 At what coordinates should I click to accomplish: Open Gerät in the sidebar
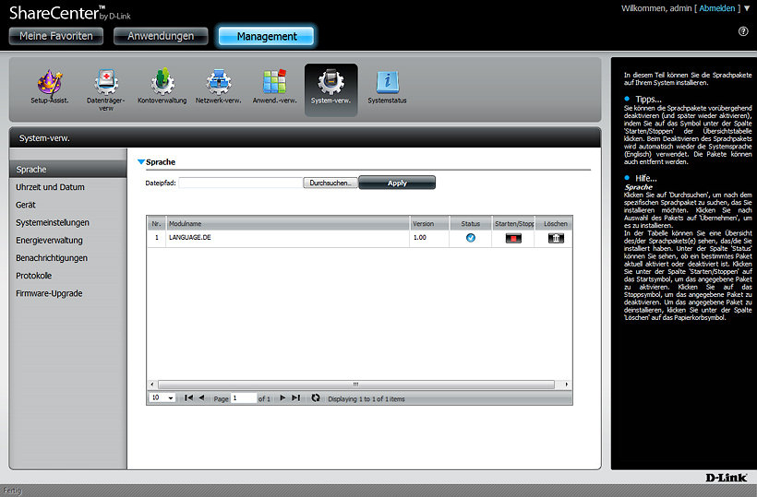pos(26,205)
